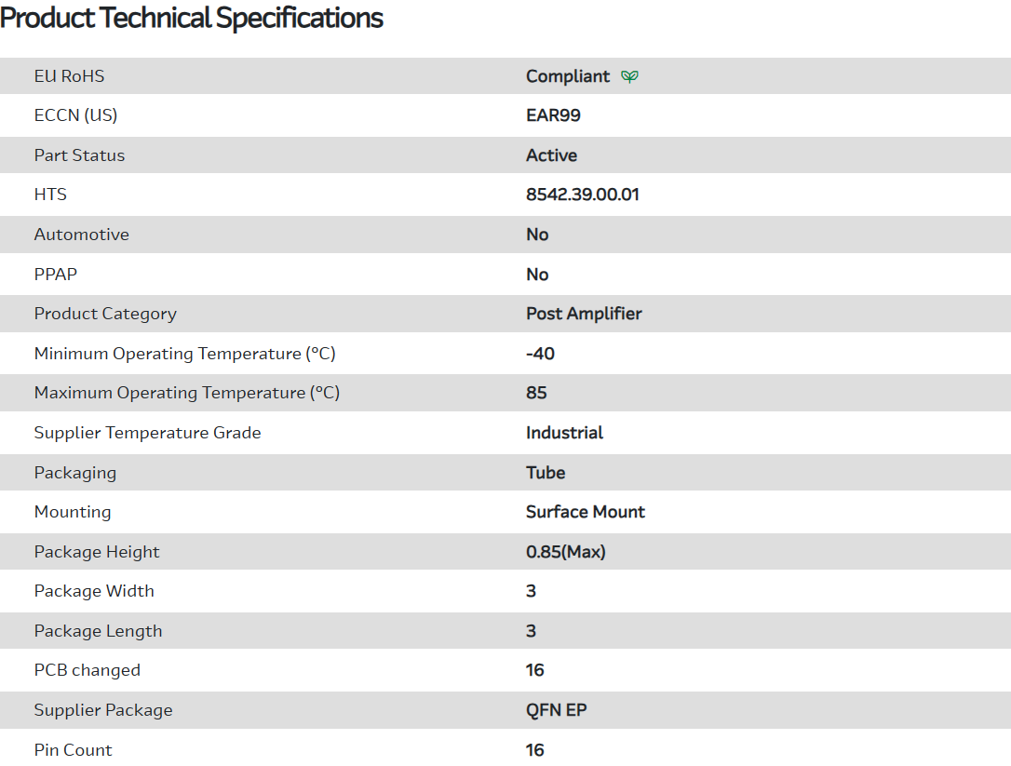Viewport: 1011px width, 766px height.
Task: Click the EU RoHS row label
Action: click(x=70, y=76)
